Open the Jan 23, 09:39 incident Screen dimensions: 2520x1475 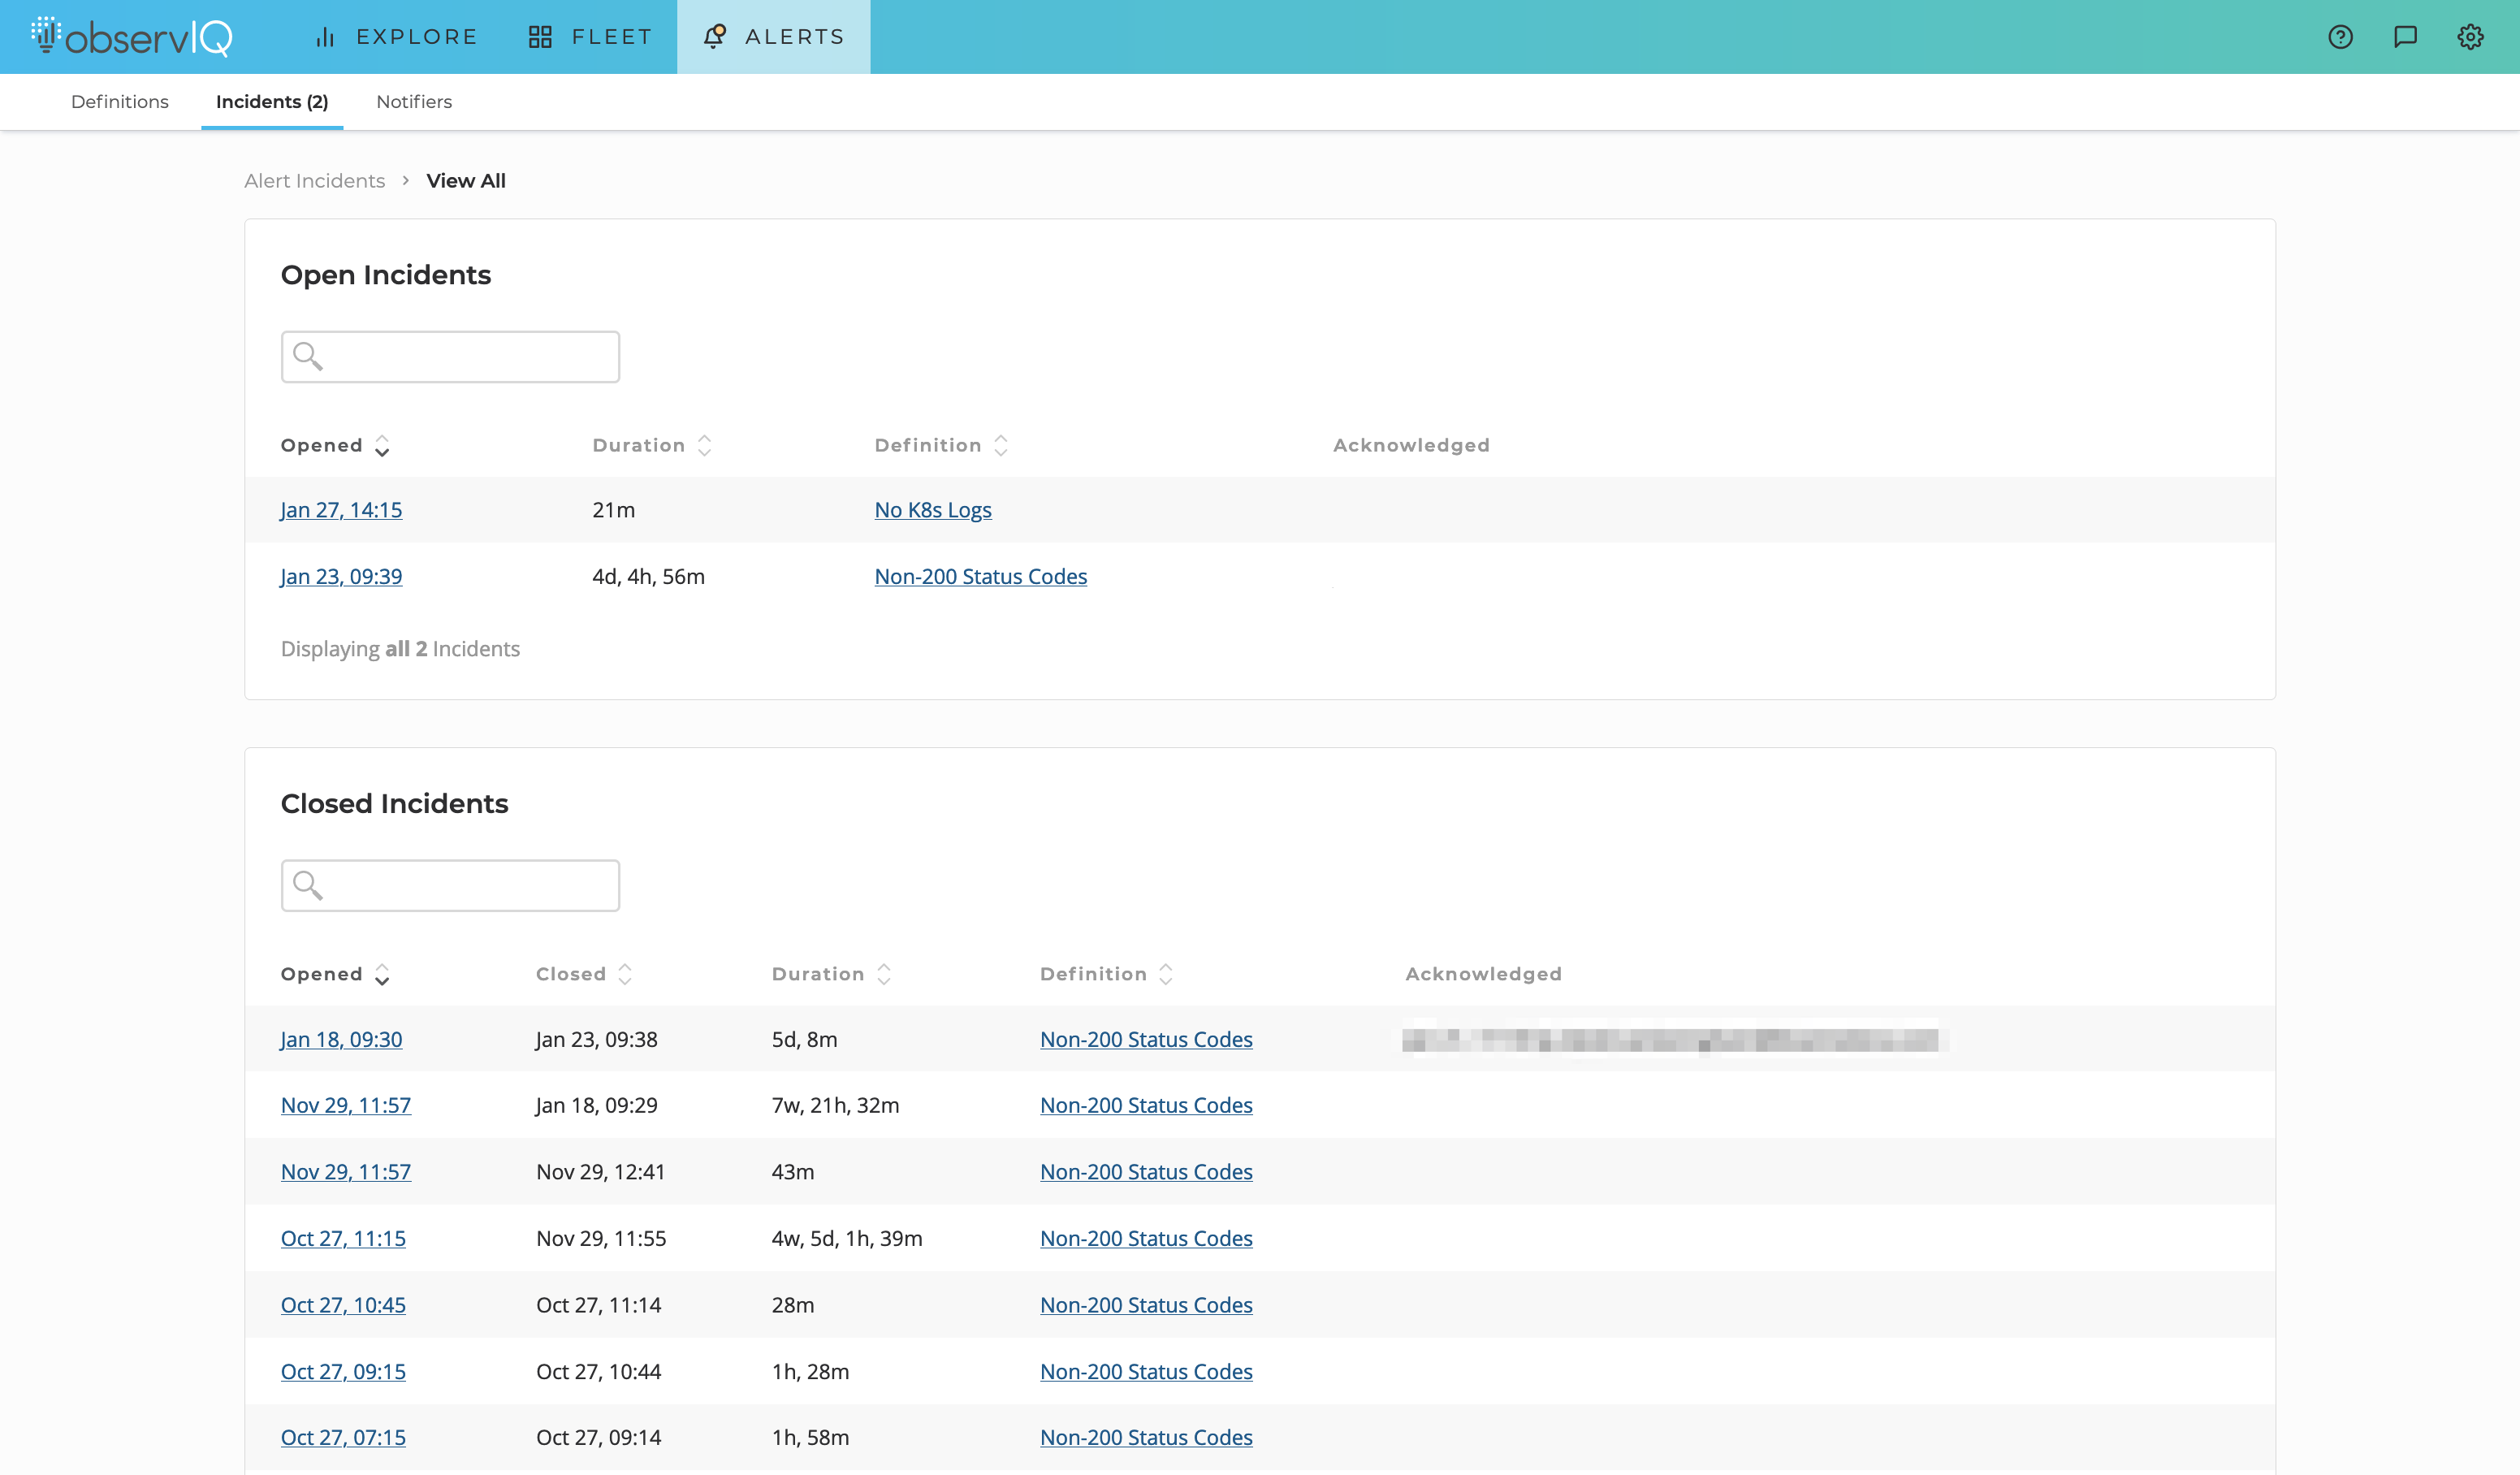pyautogui.click(x=341, y=577)
